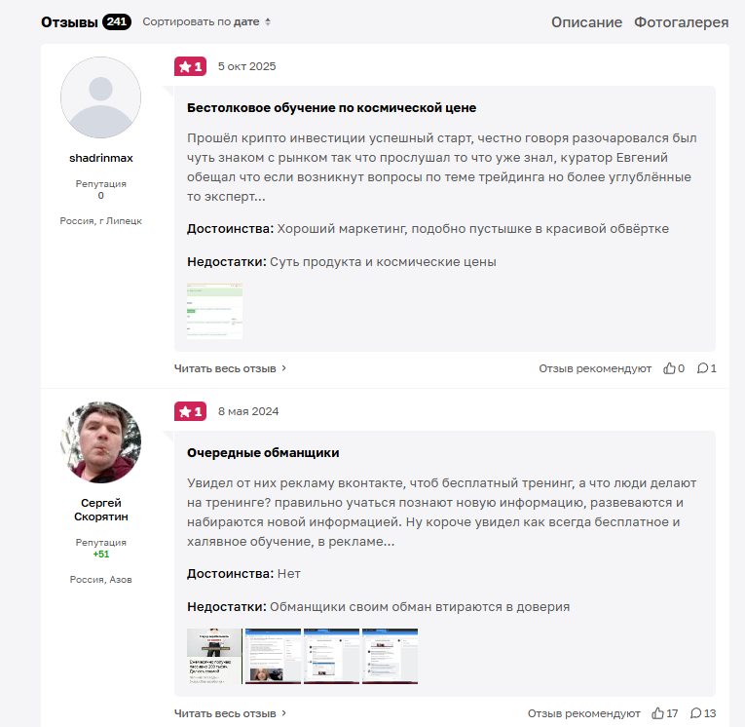
Task: Click shadrinmax's default avatar
Action: point(100,97)
